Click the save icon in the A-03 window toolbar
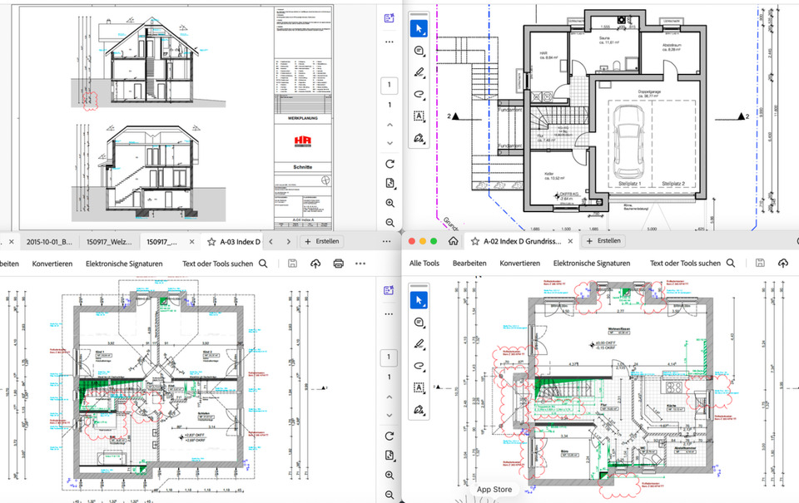The width and height of the screenshot is (799, 503). [293, 264]
